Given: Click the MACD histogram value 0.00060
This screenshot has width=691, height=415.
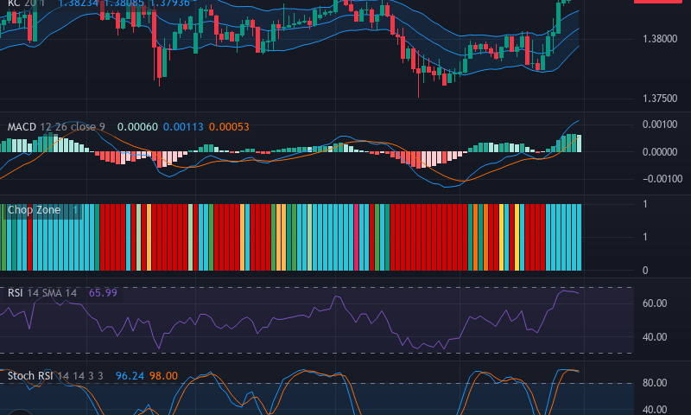Looking at the screenshot, I should [x=137, y=127].
